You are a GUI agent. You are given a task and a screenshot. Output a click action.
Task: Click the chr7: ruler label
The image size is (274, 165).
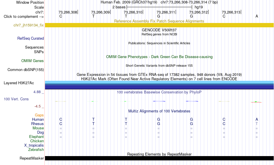40,12
